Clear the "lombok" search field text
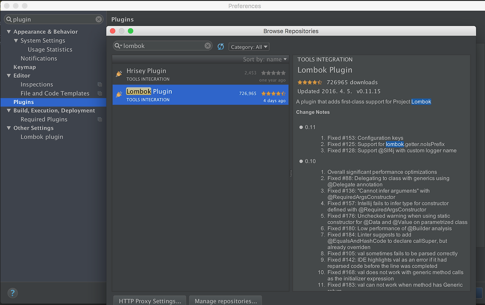The image size is (485, 305). click(208, 46)
